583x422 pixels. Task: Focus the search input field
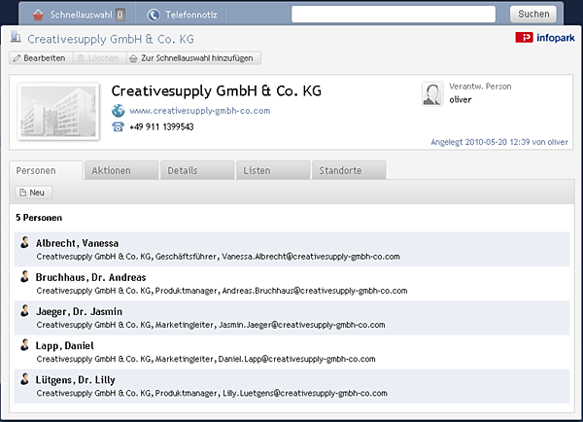pyautogui.click(x=394, y=15)
